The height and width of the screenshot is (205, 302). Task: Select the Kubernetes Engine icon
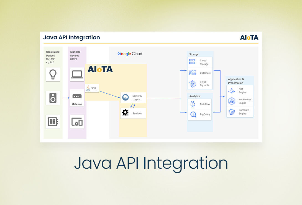click(x=232, y=101)
